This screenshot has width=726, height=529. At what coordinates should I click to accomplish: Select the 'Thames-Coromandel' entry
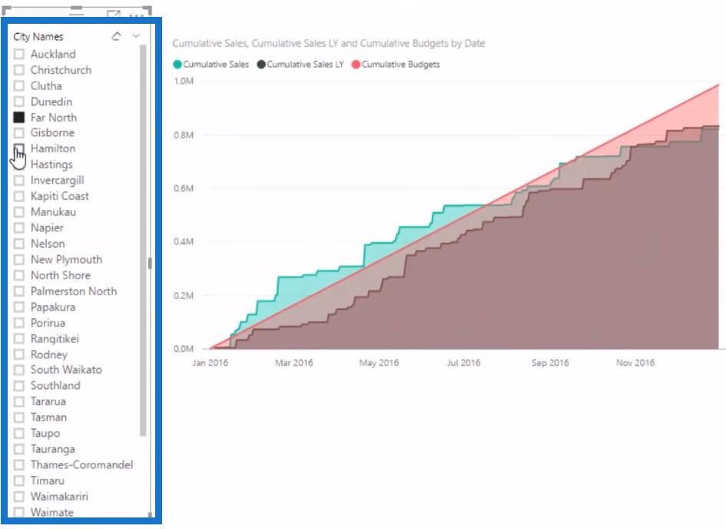point(82,464)
